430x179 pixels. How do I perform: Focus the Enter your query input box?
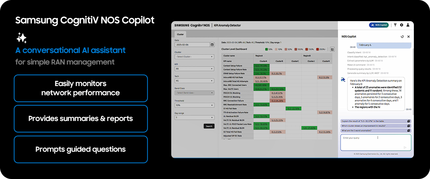click(x=376, y=143)
